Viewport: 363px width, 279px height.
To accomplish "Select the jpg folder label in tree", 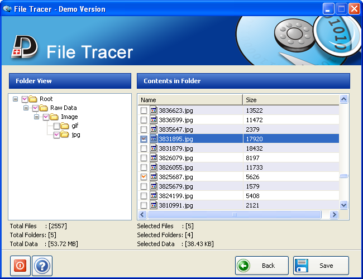I will click(x=76, y=135).
